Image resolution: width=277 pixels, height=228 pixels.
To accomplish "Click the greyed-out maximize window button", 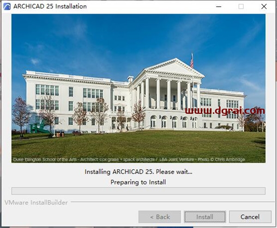I will pyautogui.click(x=241, y=6).
